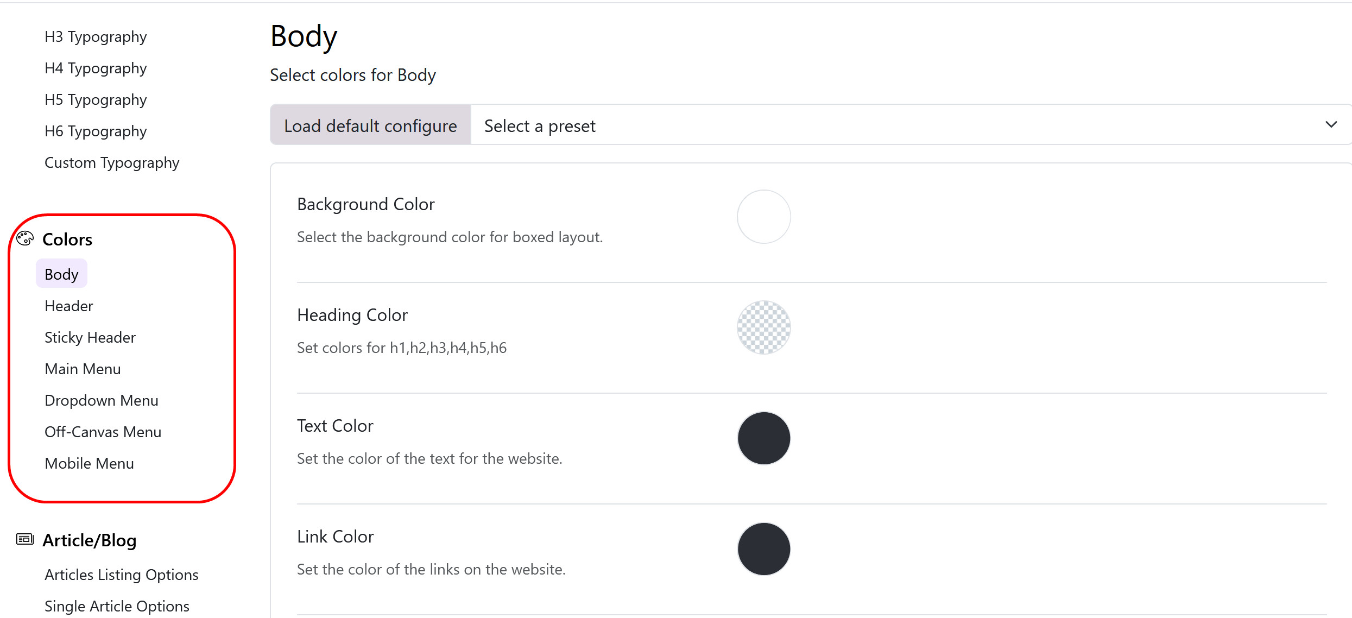1352x618 pixels.
Task: Open Main Menu color settings
Action: click(x=83, y=369)
